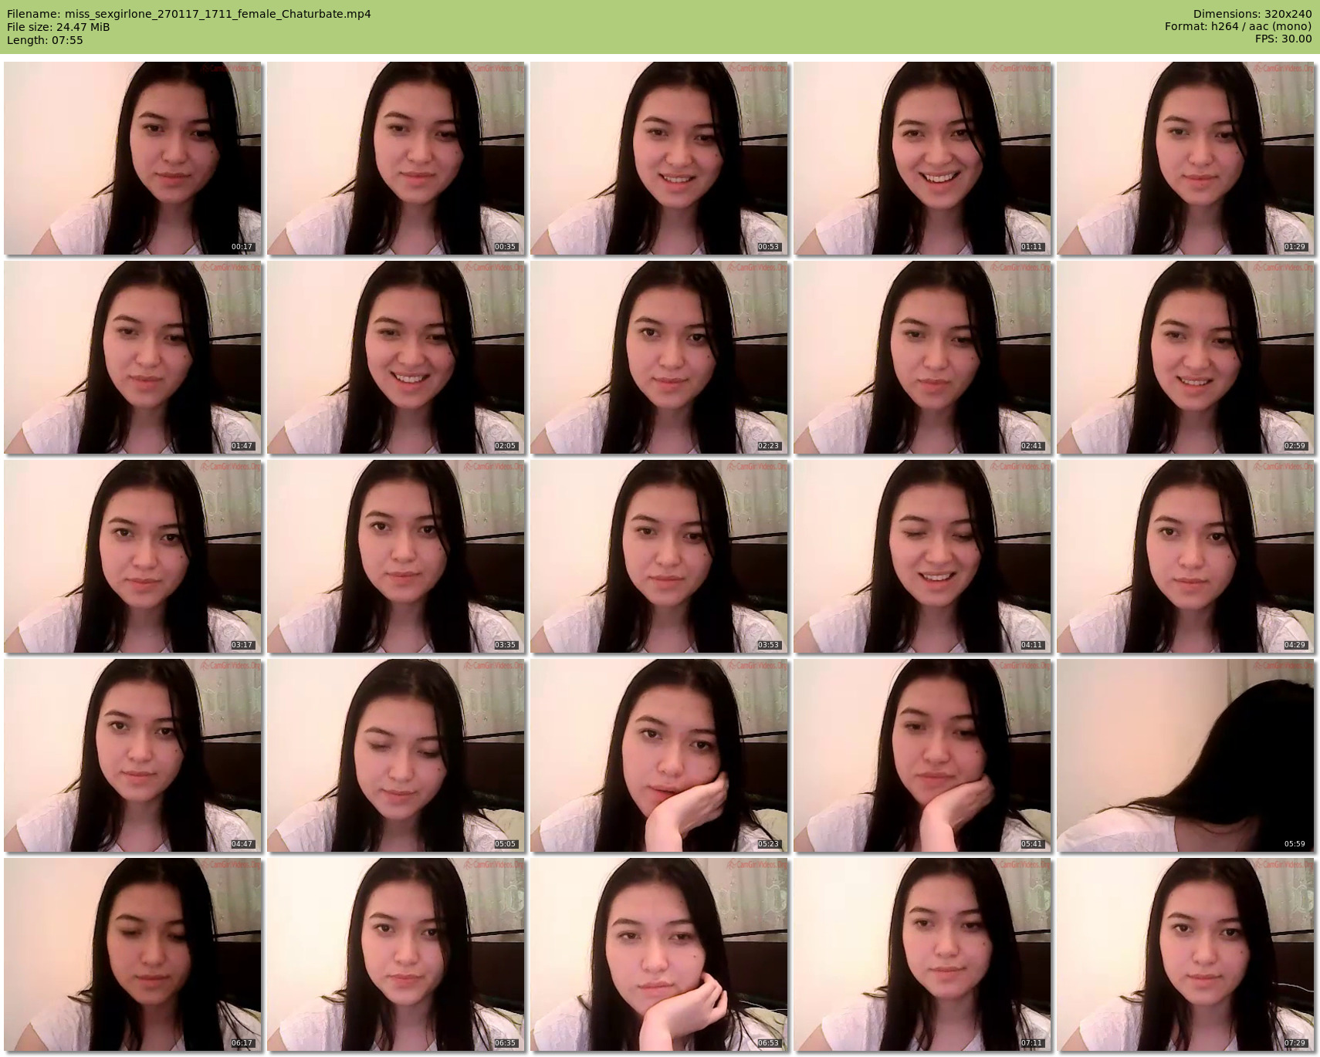Pick the thumbnail marked 00:53
This screenshot has height=1057, width=1320.
pyautogui.click(x=659, y=158)
